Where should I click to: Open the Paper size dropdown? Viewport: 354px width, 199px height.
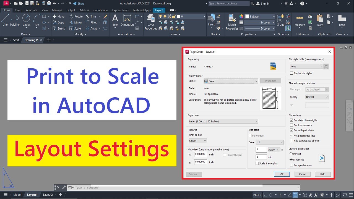pos(223,121)
